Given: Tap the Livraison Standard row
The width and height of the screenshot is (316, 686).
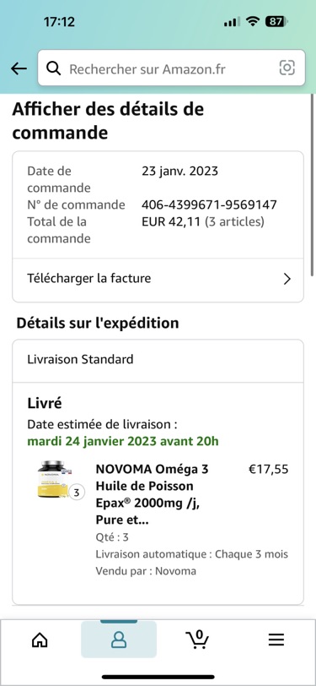Looking at the screenshot, I should (158, 360).
